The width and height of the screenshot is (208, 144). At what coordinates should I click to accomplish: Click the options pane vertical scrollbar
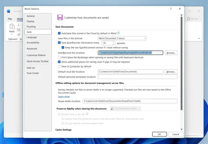pos(181,63)
